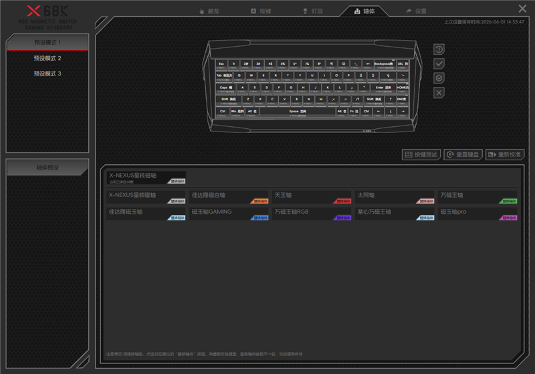
Task: Open the 触发 trigger tab
Action: (x=209, y=11)
